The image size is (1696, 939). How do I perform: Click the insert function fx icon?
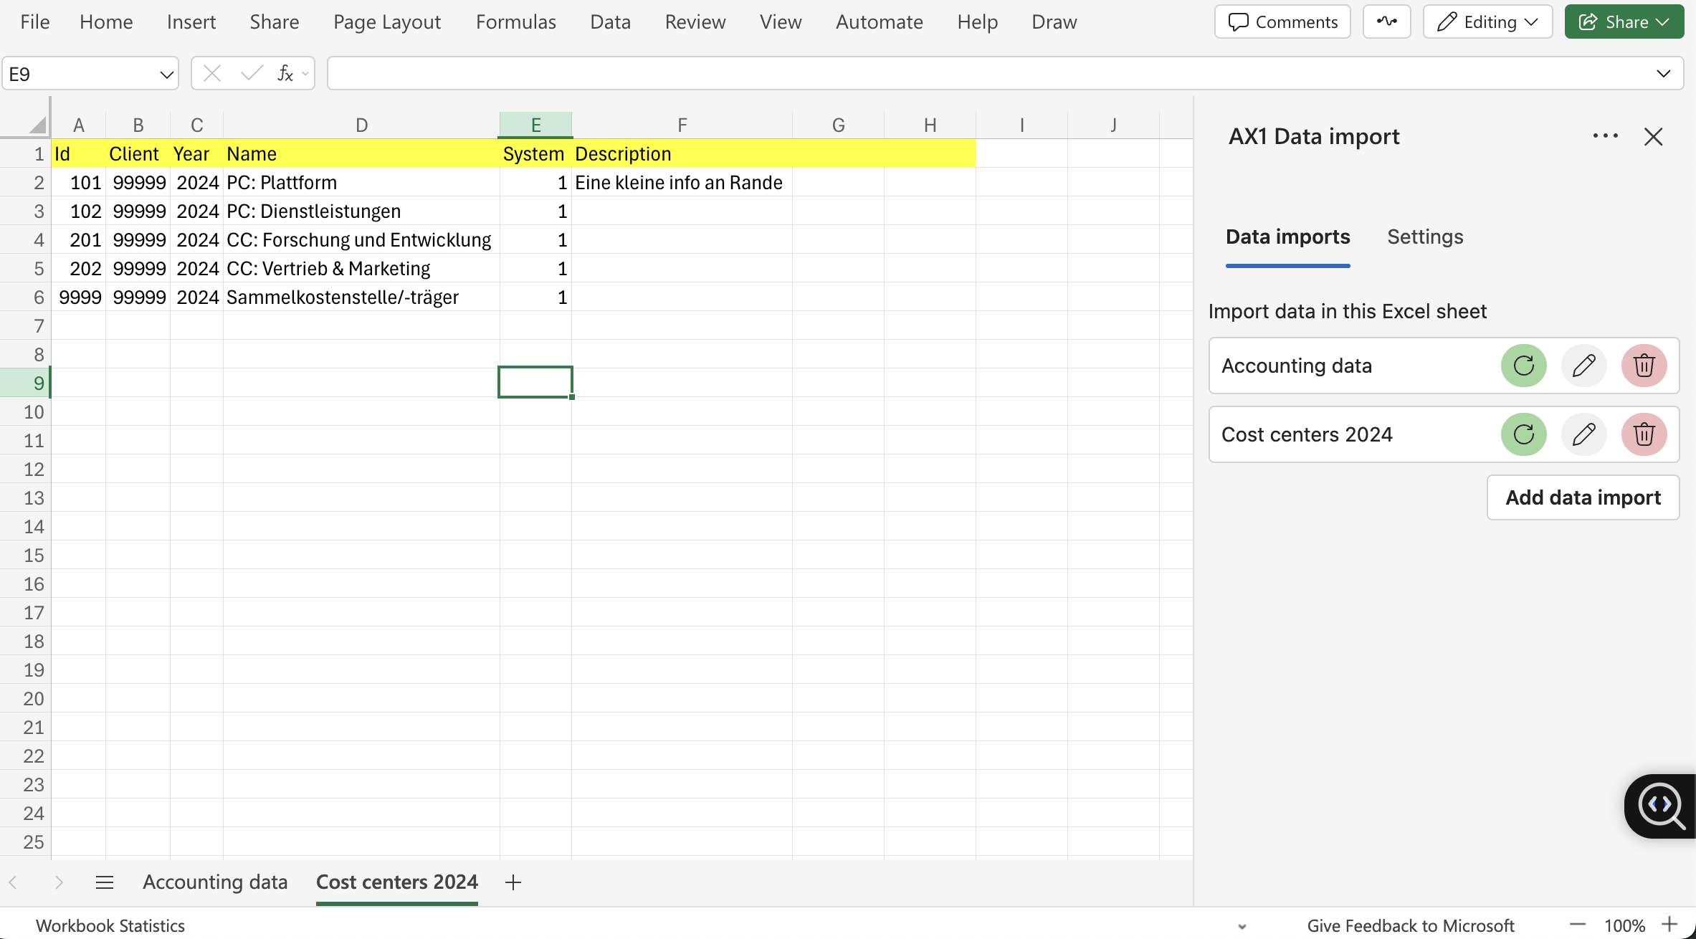tap(285, 73)
